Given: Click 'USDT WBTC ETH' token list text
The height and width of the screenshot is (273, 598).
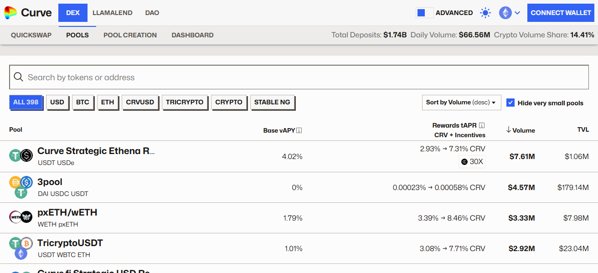Looking at the screenshot, I should (64, 255).
